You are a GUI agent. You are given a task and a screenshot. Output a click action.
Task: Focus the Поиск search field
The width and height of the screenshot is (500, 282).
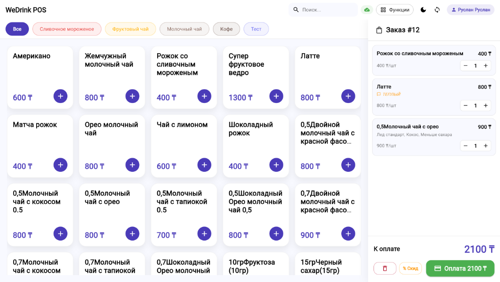[323, 10]
